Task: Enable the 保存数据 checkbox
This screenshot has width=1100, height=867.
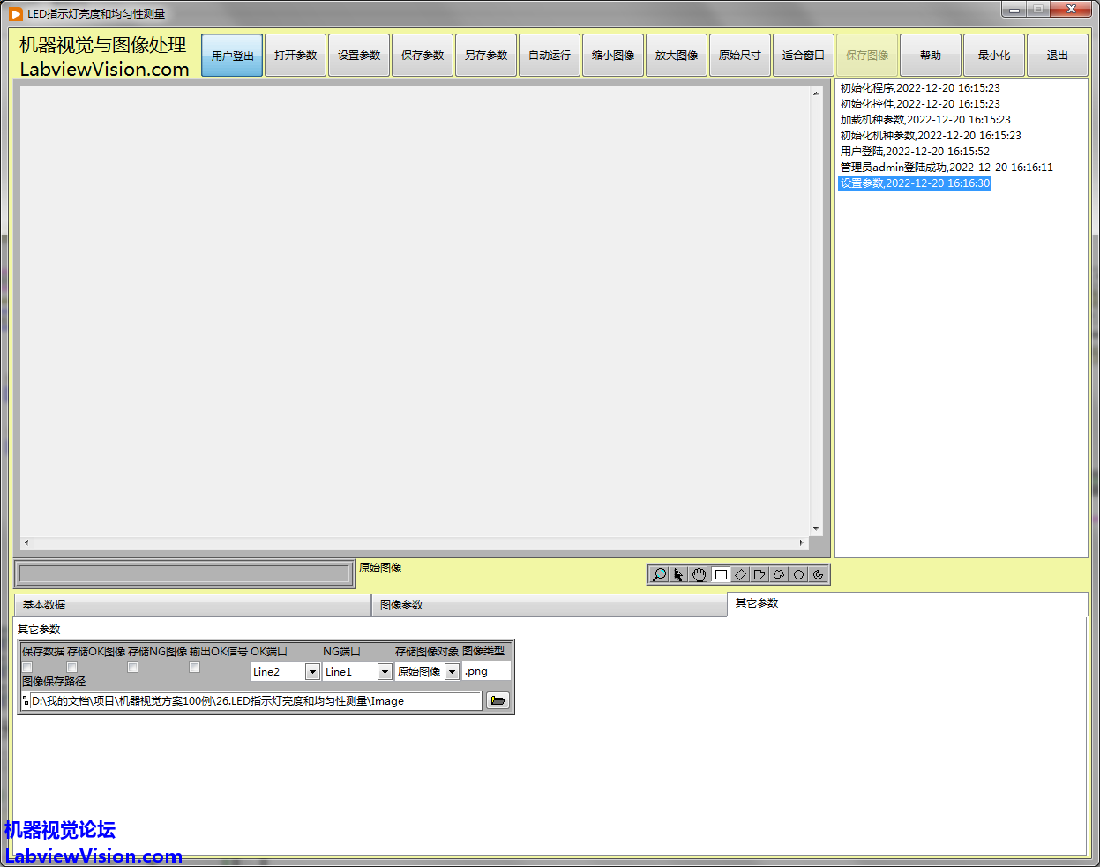Action: click(27, 668)
